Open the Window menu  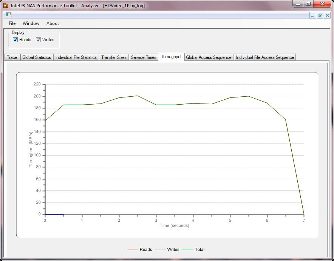31,23
